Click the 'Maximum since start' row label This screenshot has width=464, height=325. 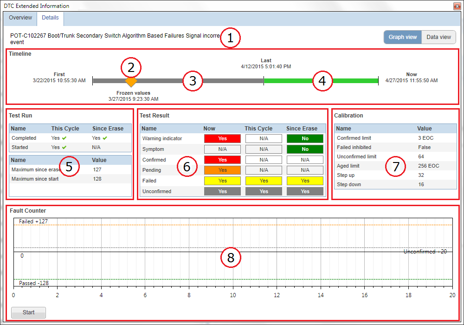(35, 179)
